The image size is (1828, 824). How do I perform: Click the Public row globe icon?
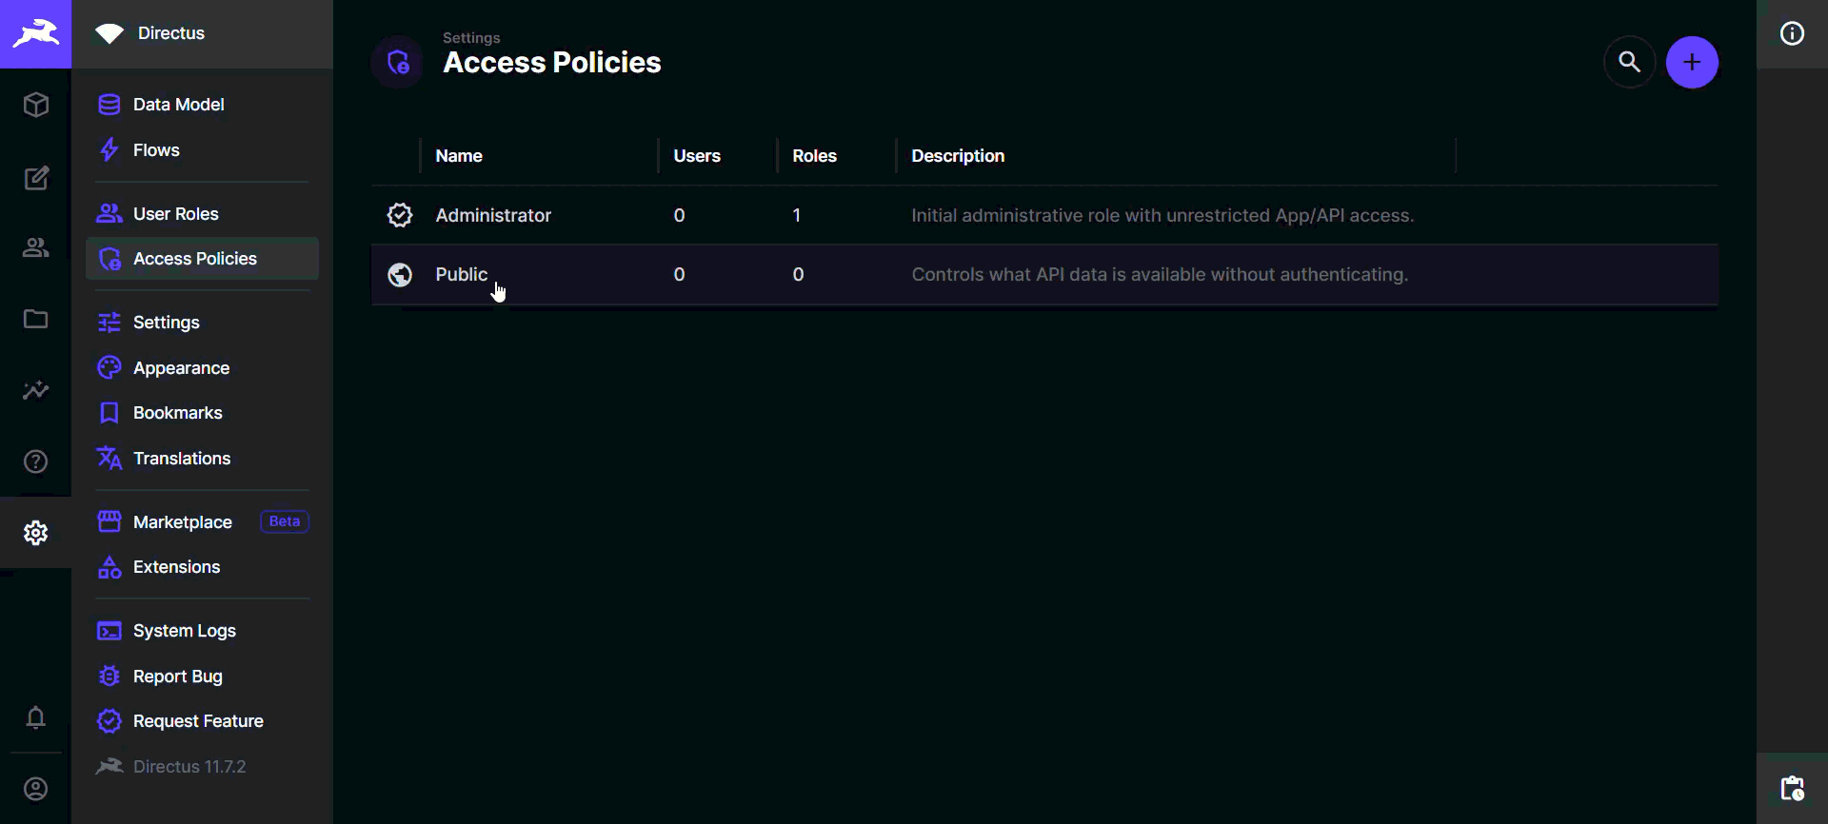click(400, 275)
